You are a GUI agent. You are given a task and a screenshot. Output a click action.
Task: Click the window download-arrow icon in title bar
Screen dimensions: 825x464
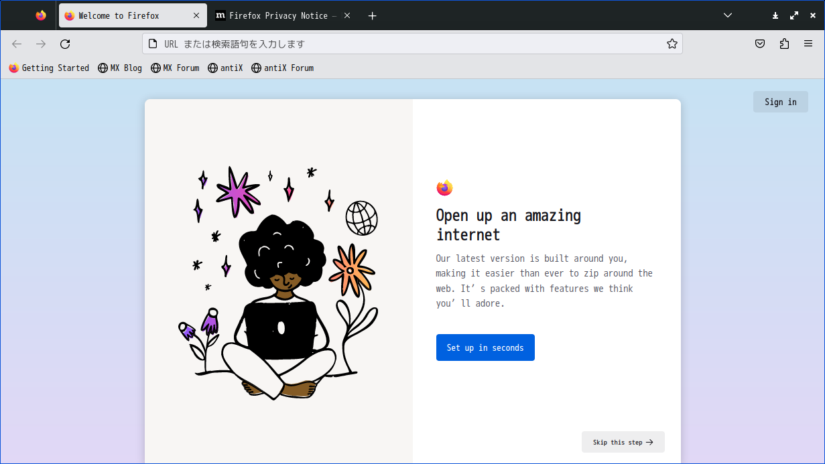775,15
